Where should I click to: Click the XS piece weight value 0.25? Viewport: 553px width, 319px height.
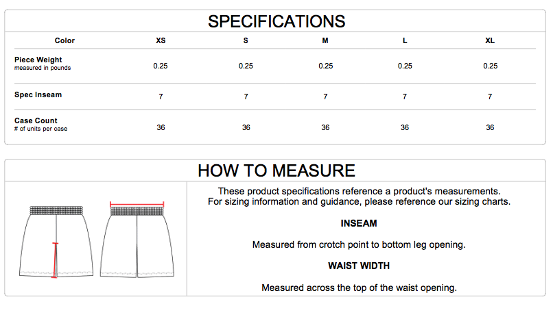[x=161, y=66]
